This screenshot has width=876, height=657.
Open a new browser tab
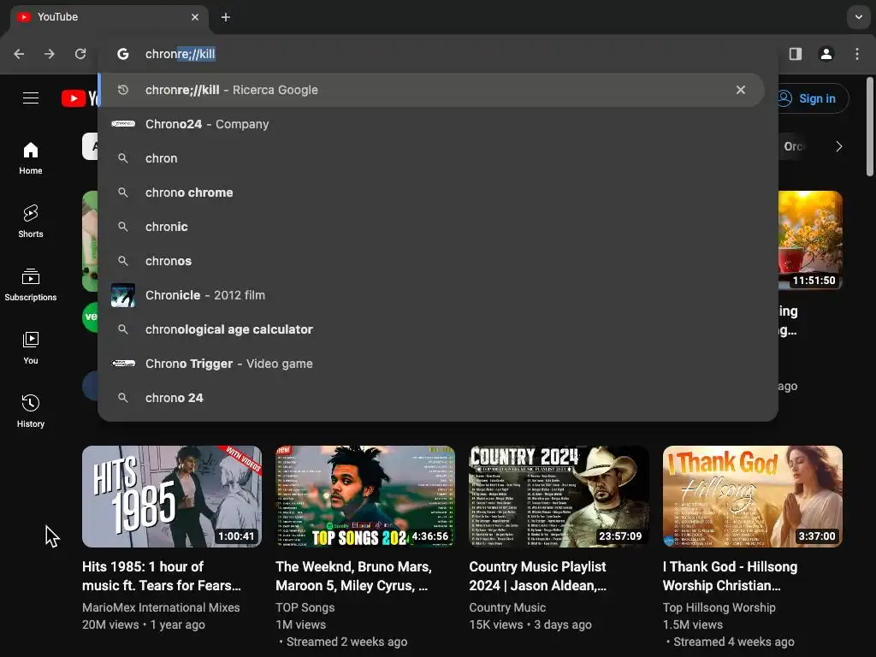pyautogui.click(x=226, y=17)
